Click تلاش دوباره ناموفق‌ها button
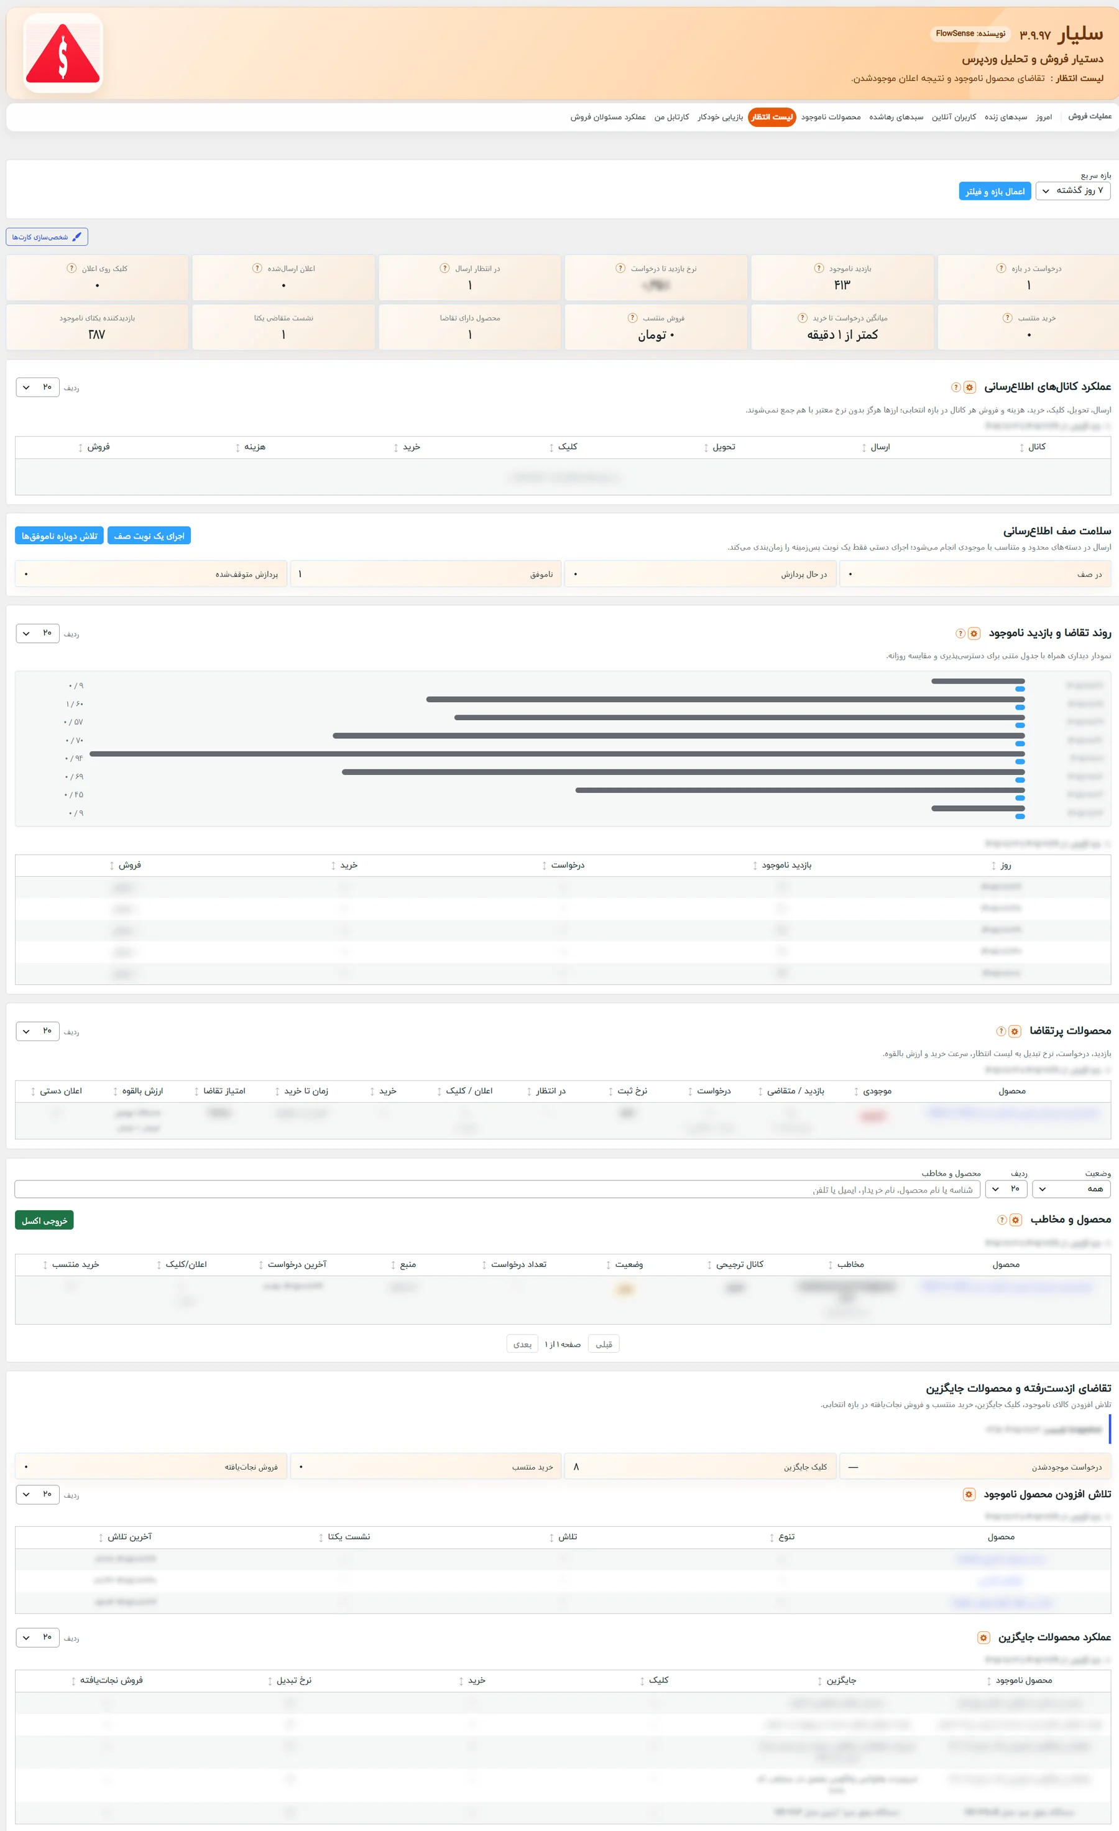 point(60,535)
